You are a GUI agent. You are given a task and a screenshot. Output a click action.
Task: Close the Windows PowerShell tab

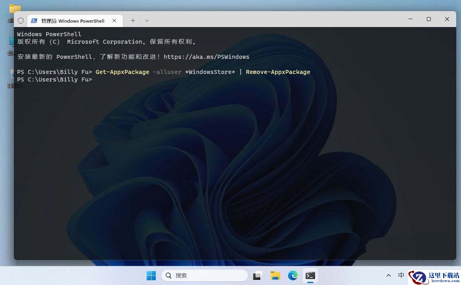click(114, 21)
